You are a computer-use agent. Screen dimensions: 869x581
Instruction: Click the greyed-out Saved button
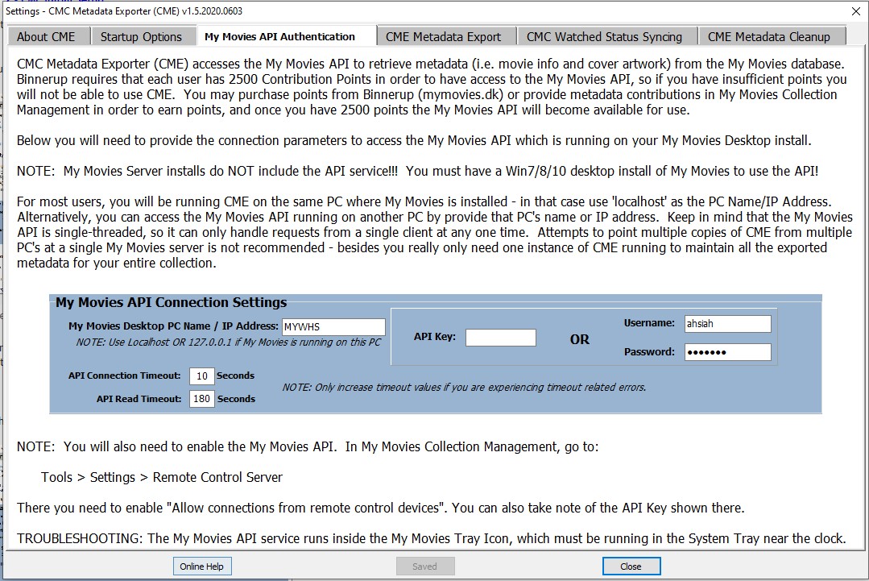425,566
